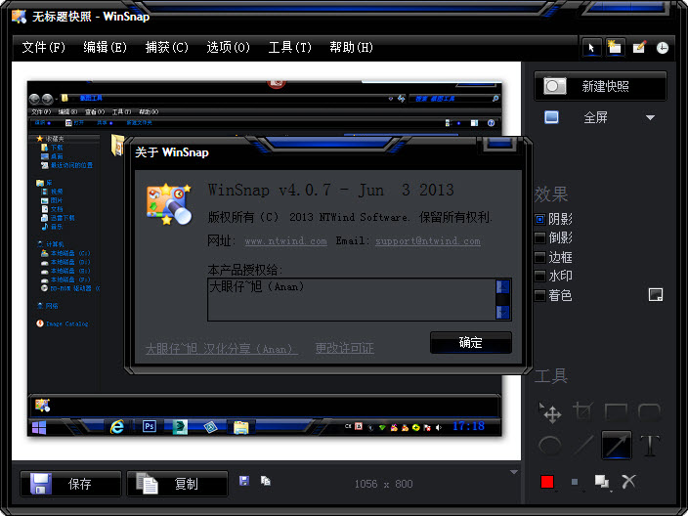Open the 编辑(E) menu

pyautogui.click(x=105, y=47)
